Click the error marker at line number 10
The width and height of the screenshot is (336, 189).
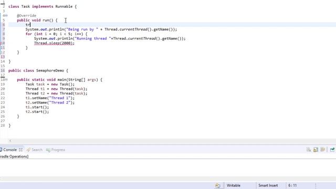pos(3,43)
